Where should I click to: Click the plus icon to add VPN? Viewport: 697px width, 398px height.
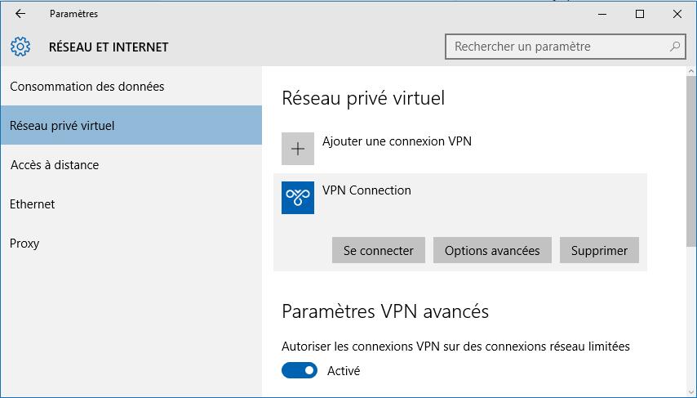click(298, 149)
